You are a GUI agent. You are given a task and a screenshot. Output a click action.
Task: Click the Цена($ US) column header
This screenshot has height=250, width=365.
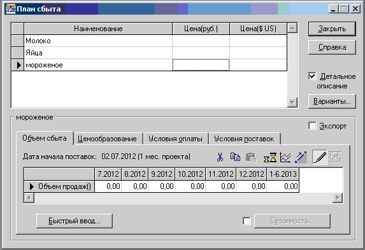coord(258,29)
